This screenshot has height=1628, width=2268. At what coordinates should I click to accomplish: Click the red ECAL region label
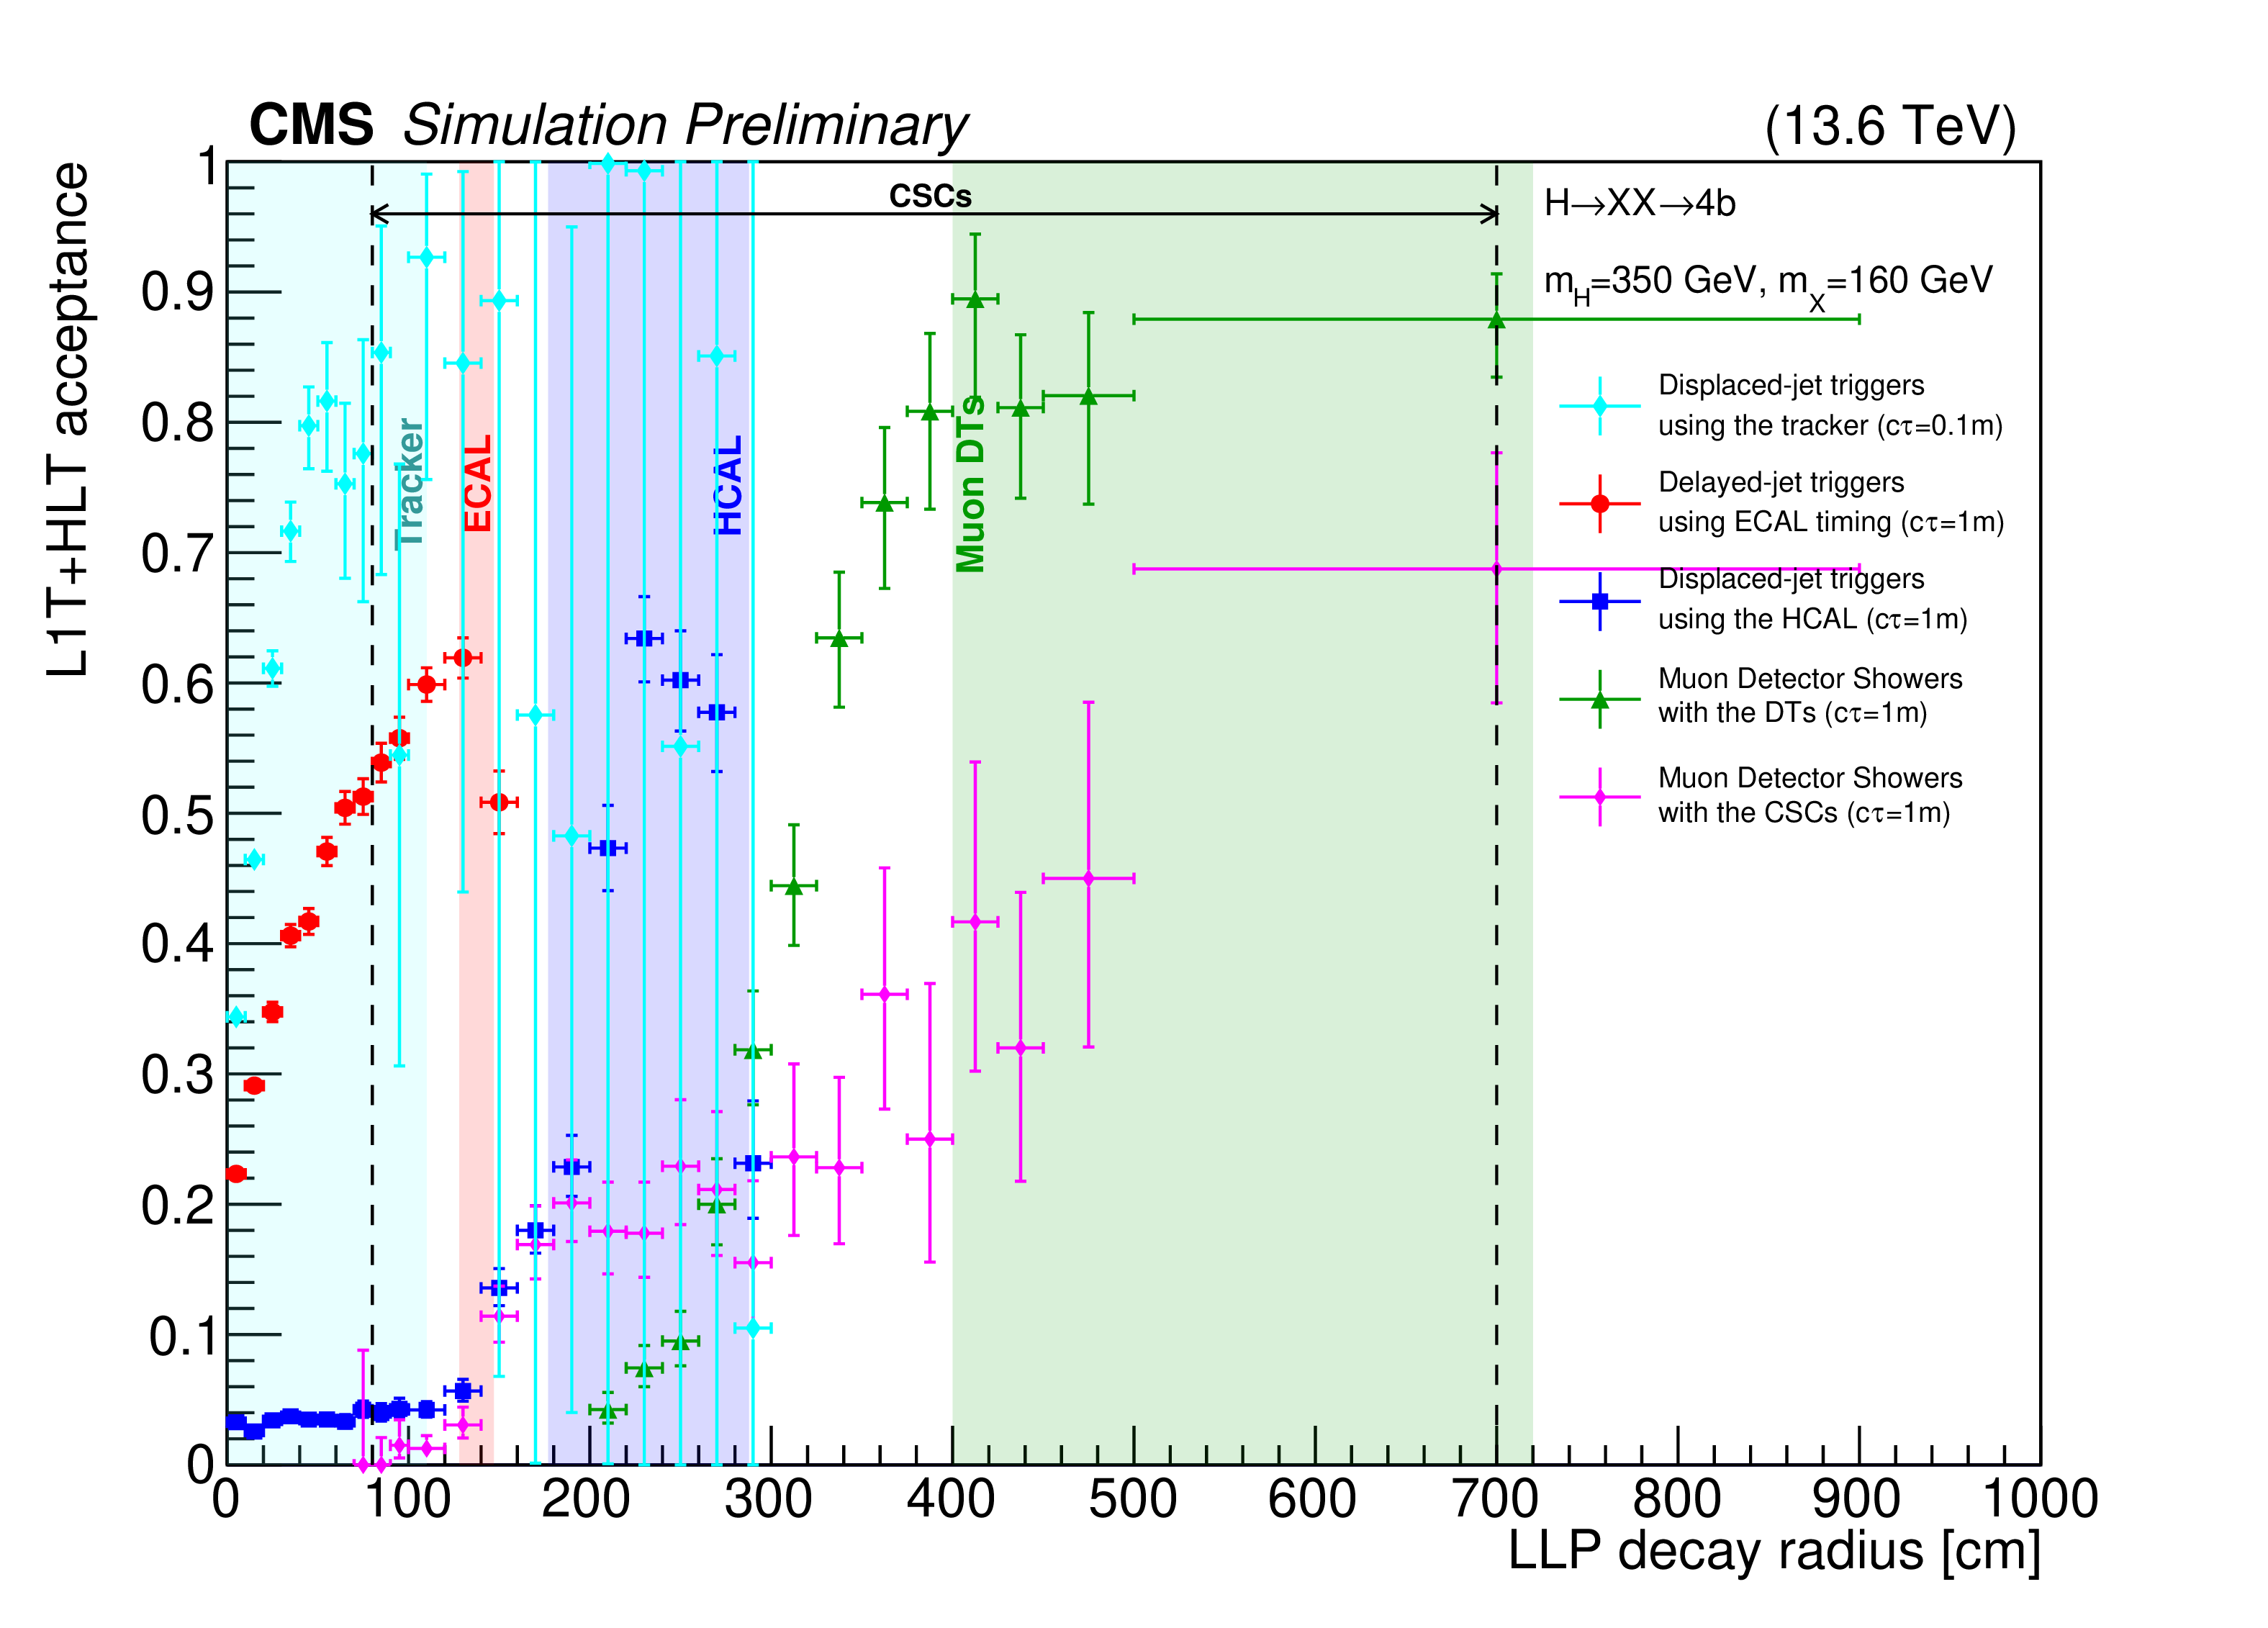tap(478, 483)
